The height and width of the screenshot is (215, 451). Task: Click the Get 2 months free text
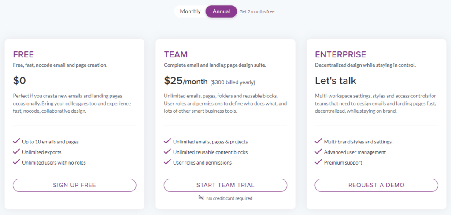point(257,12)
